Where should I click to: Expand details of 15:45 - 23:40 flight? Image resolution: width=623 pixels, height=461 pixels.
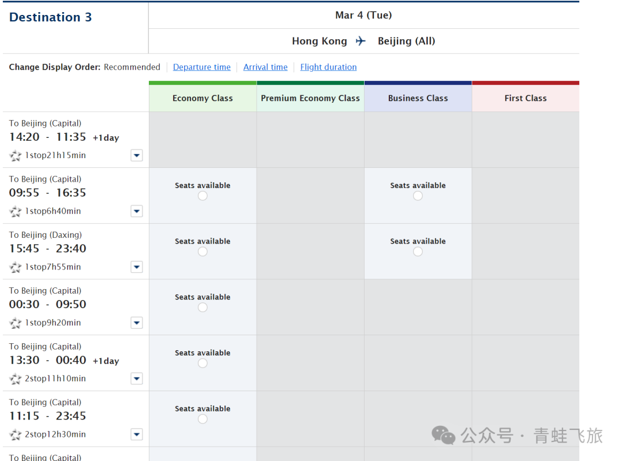click(x=137, y=267)
